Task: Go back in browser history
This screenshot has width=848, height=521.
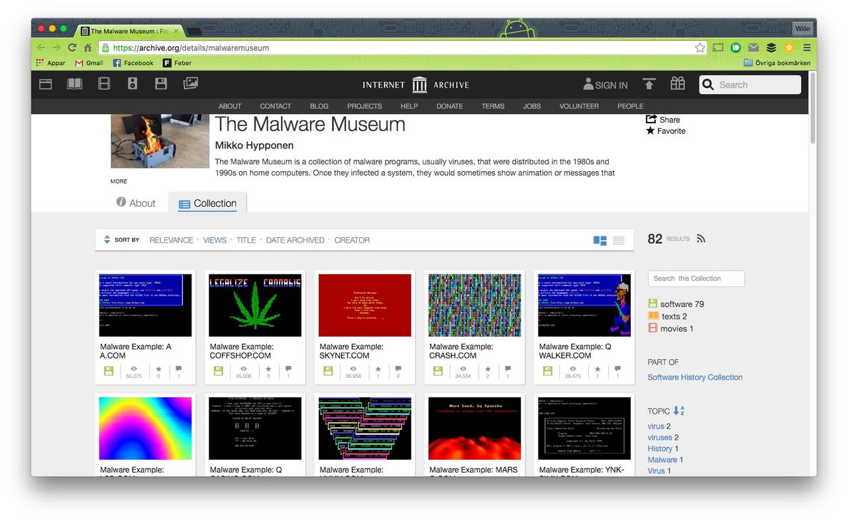Action: pos(40,48)
